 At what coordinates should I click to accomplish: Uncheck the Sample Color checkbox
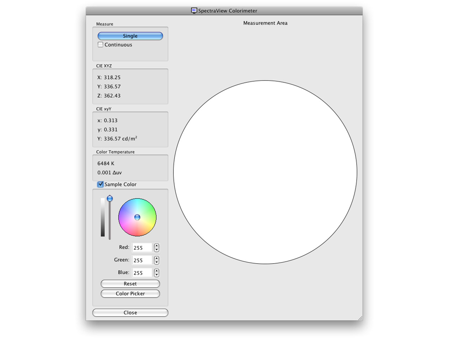[100, 184]
